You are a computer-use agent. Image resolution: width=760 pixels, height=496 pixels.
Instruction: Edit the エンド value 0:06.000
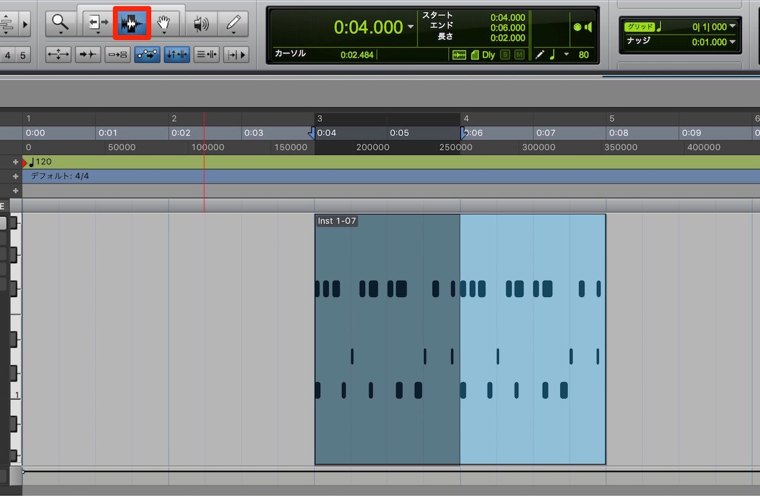(x=508, y=28)
